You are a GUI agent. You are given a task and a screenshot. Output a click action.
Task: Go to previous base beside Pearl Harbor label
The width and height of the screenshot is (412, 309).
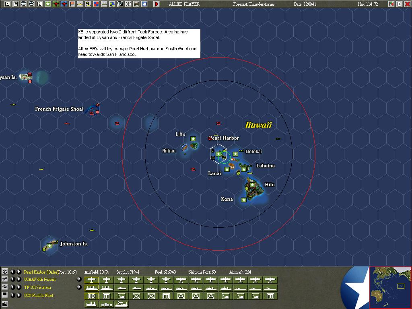[12, 272]
